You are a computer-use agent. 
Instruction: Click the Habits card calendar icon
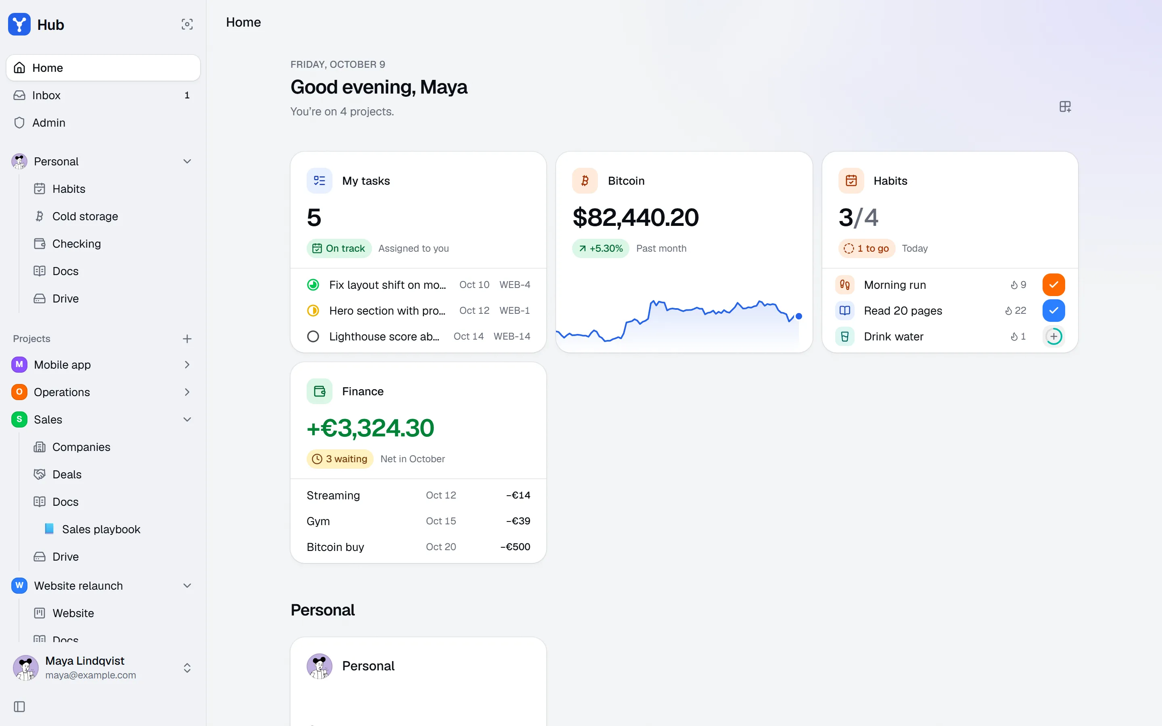(851, 181)
